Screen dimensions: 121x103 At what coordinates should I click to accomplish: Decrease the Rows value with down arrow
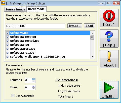[x=34, y=88]
